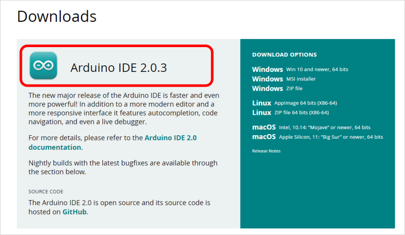Download Linux ZIP file 64 bits

tap(290, 113)
